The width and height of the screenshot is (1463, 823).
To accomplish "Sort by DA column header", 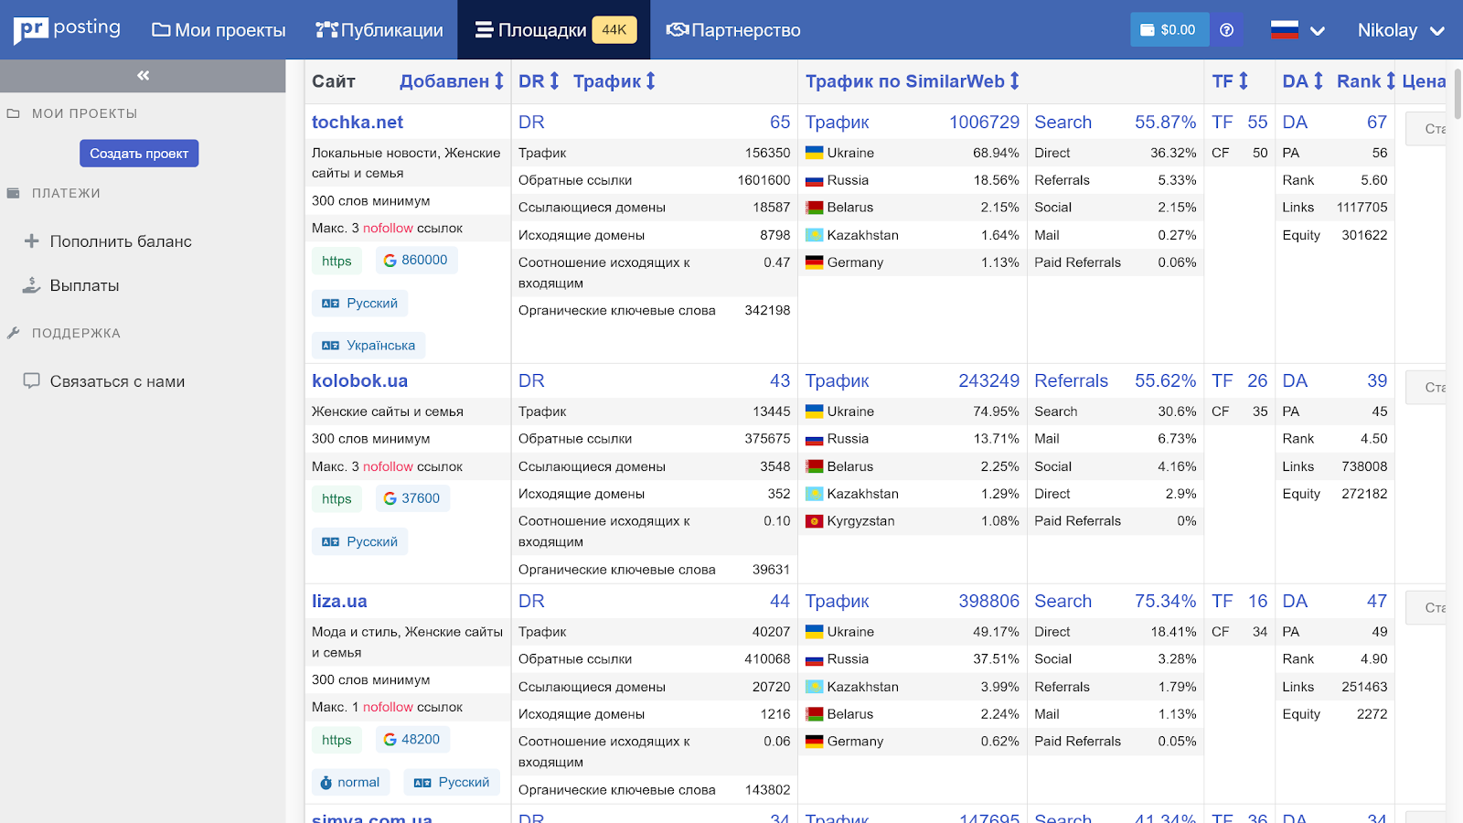I will pyautogui.click(x=1303, y=81).
